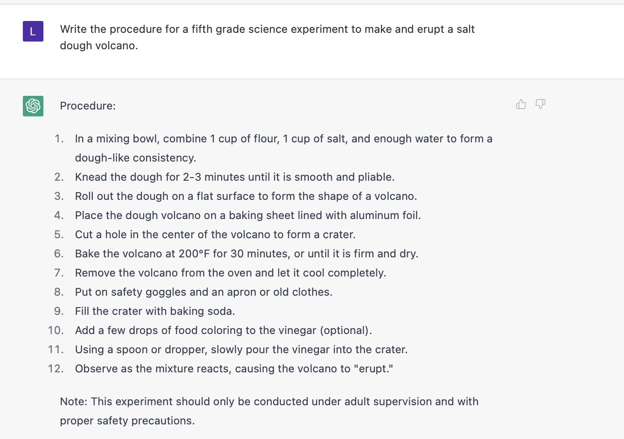Select the "Remove the volcano from the oven" step
Viewport: 624px width, 439px height.
(230, 273)
